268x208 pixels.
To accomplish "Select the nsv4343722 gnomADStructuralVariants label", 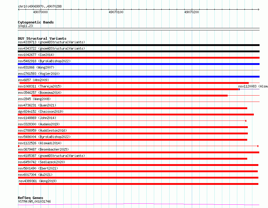I will coord(51,48).
